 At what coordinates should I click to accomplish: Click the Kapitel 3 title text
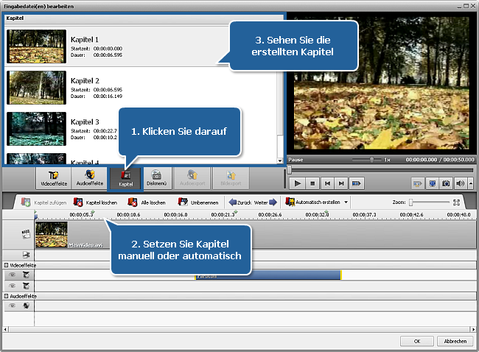pos(85,122)
